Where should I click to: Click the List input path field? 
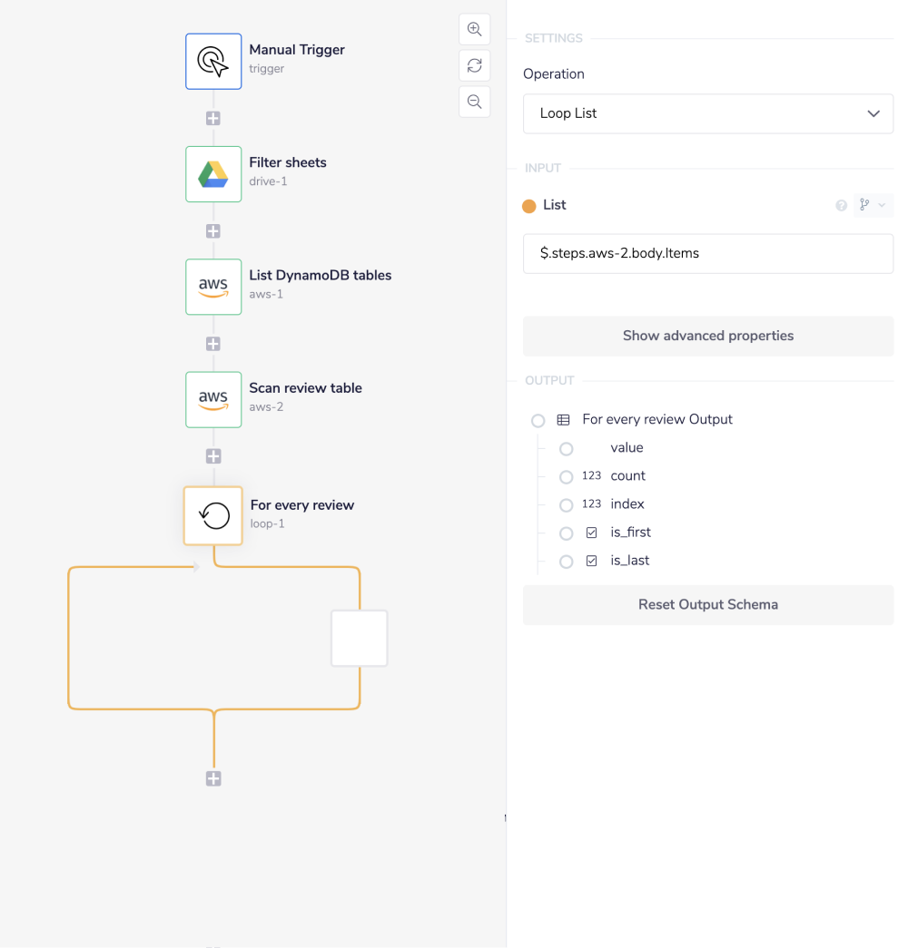[x=708, y=254]
